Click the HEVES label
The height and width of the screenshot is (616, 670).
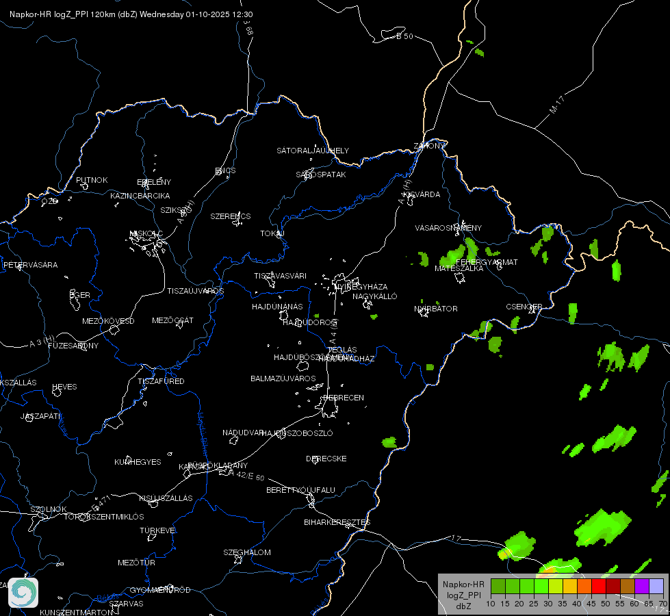click(64, 387)
